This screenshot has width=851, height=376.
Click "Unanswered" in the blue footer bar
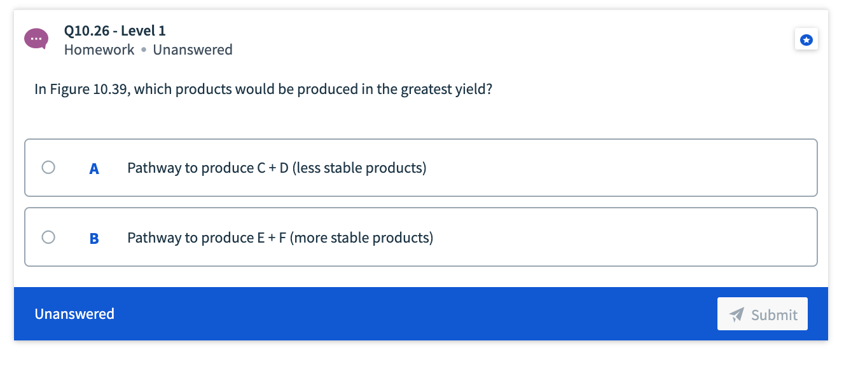74,314
